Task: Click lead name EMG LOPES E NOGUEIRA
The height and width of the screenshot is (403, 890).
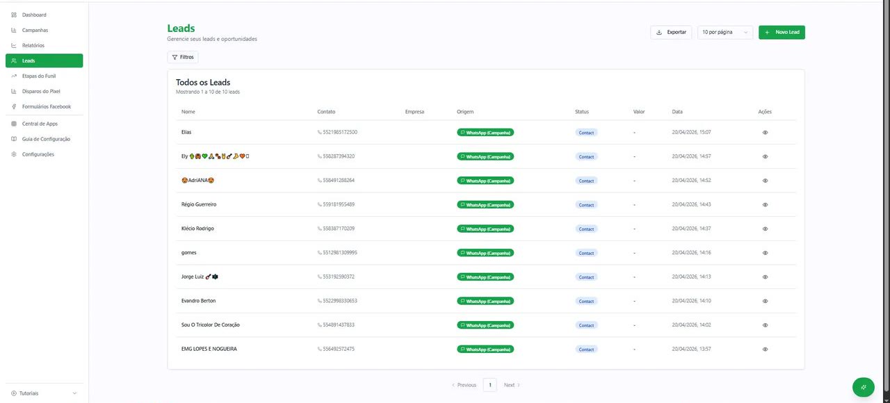Action: tap(209, 349)
